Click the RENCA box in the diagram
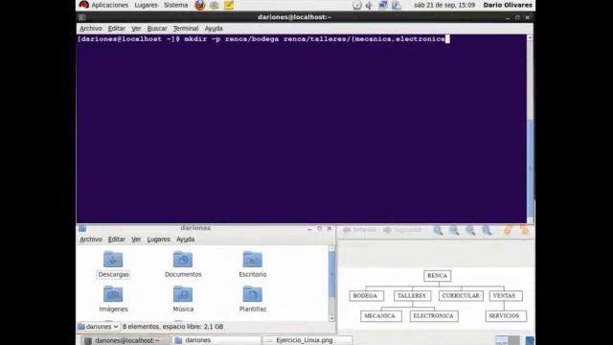This screenshot has width=613, height=345. [437, 276]
